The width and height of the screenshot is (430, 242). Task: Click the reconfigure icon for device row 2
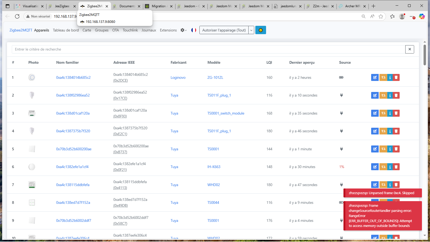coord(383,95)
